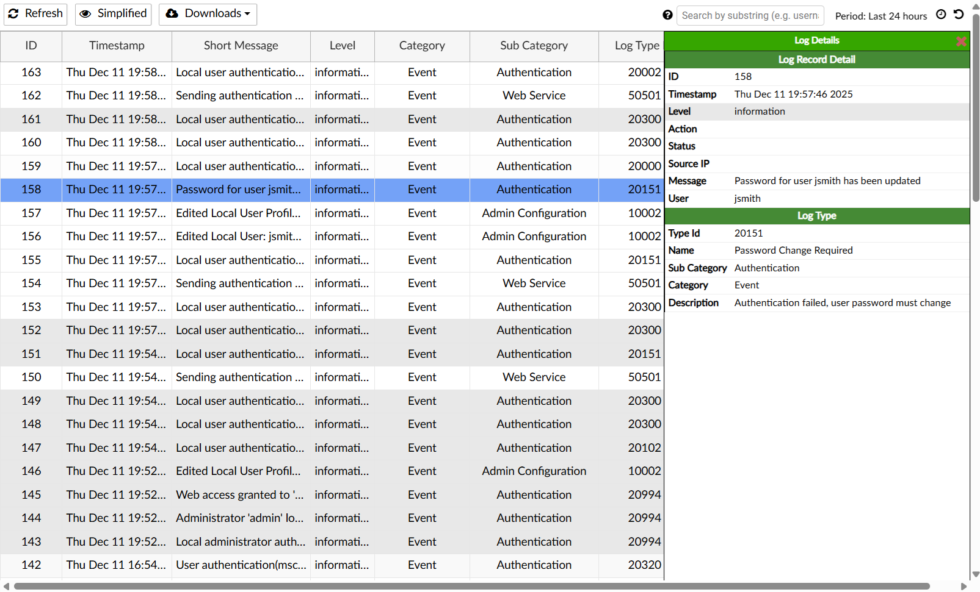Click the horizontal scrollbar right arrow

(964, 587)
